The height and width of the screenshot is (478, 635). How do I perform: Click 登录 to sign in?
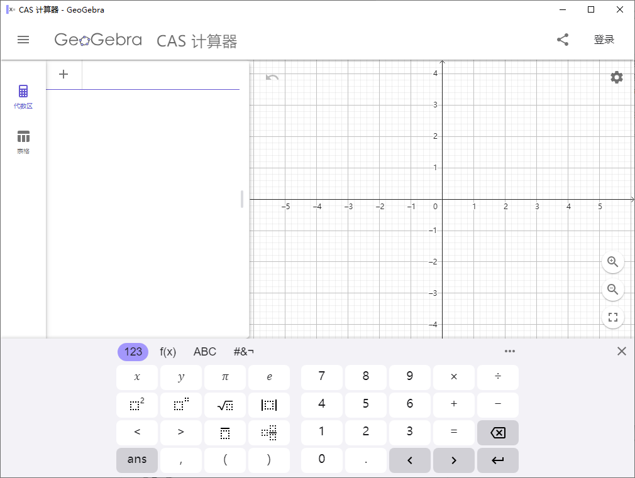click(604, 39)
